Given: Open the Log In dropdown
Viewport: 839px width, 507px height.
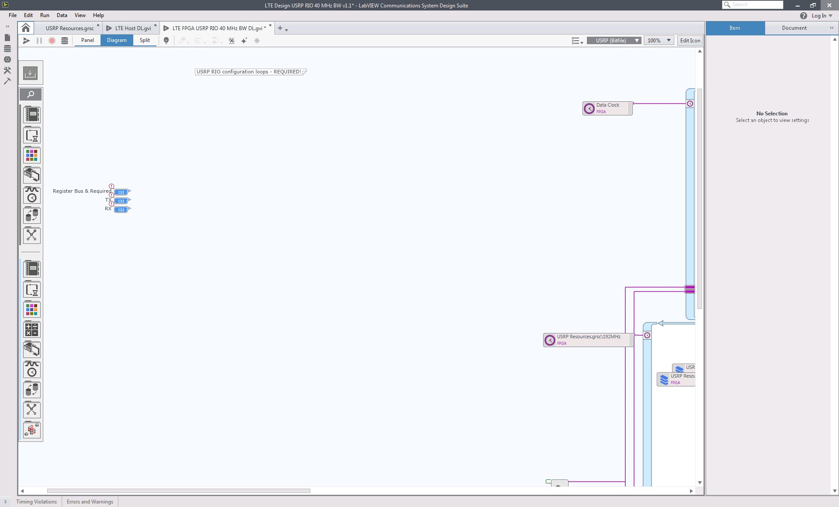Looking at the screenshot, I should tap(822, 16).
